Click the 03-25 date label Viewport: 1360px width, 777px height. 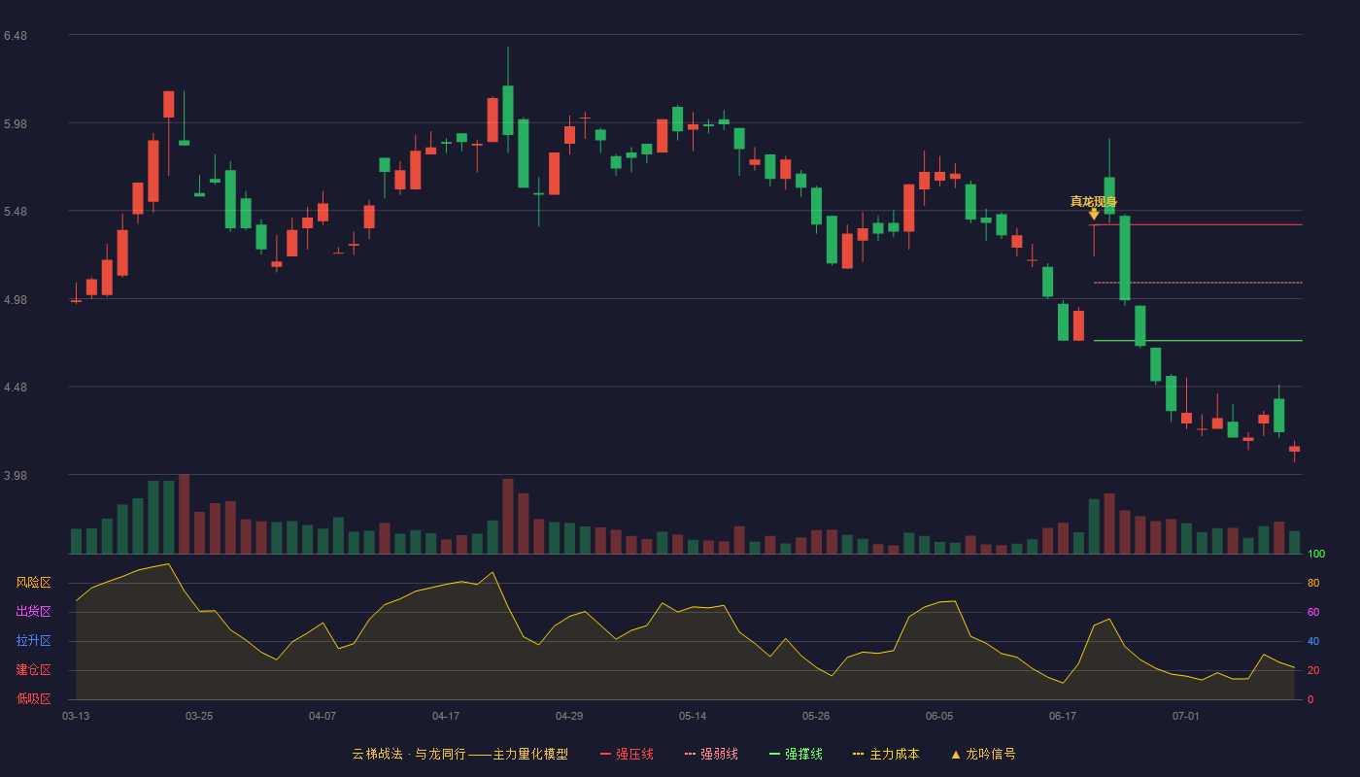[x=199, y=716]
